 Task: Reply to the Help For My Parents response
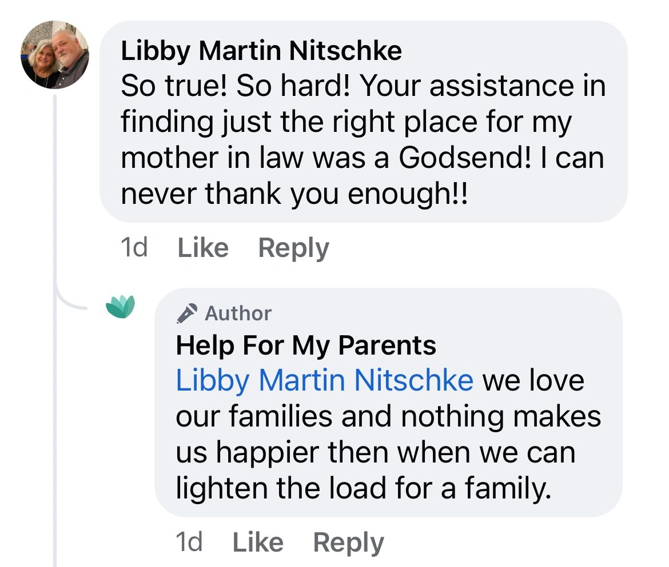click(348, 542)
